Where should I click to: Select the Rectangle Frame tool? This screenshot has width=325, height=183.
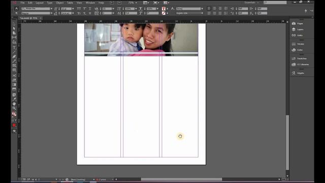(x=14, y=66)
